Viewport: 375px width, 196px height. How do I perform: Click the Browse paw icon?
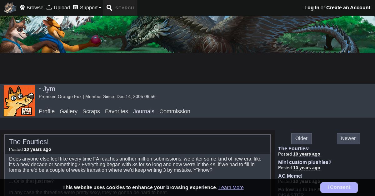click(22, 7)
